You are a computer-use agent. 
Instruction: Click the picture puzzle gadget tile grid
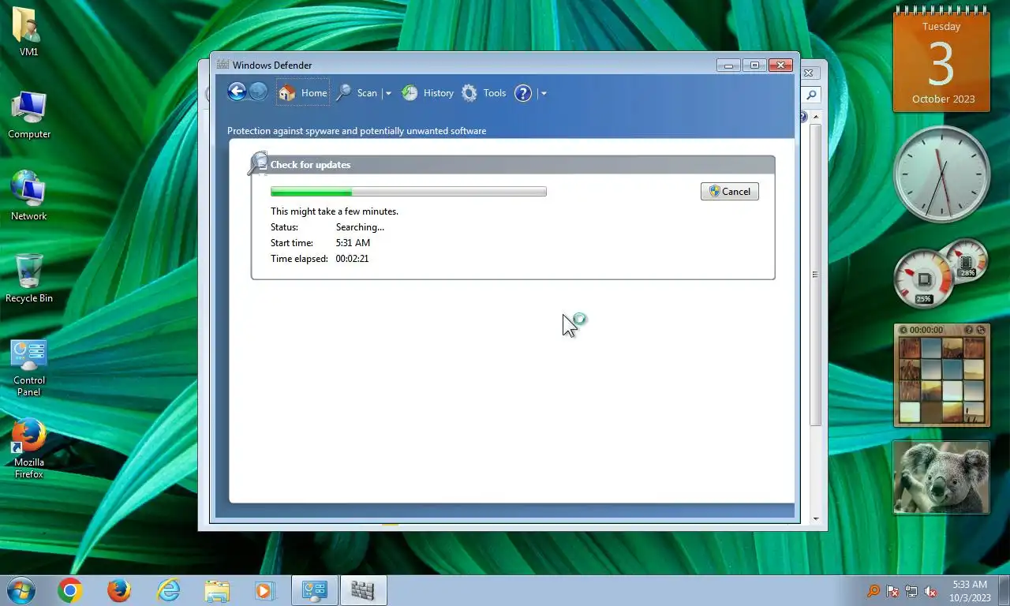coord(941,381)
